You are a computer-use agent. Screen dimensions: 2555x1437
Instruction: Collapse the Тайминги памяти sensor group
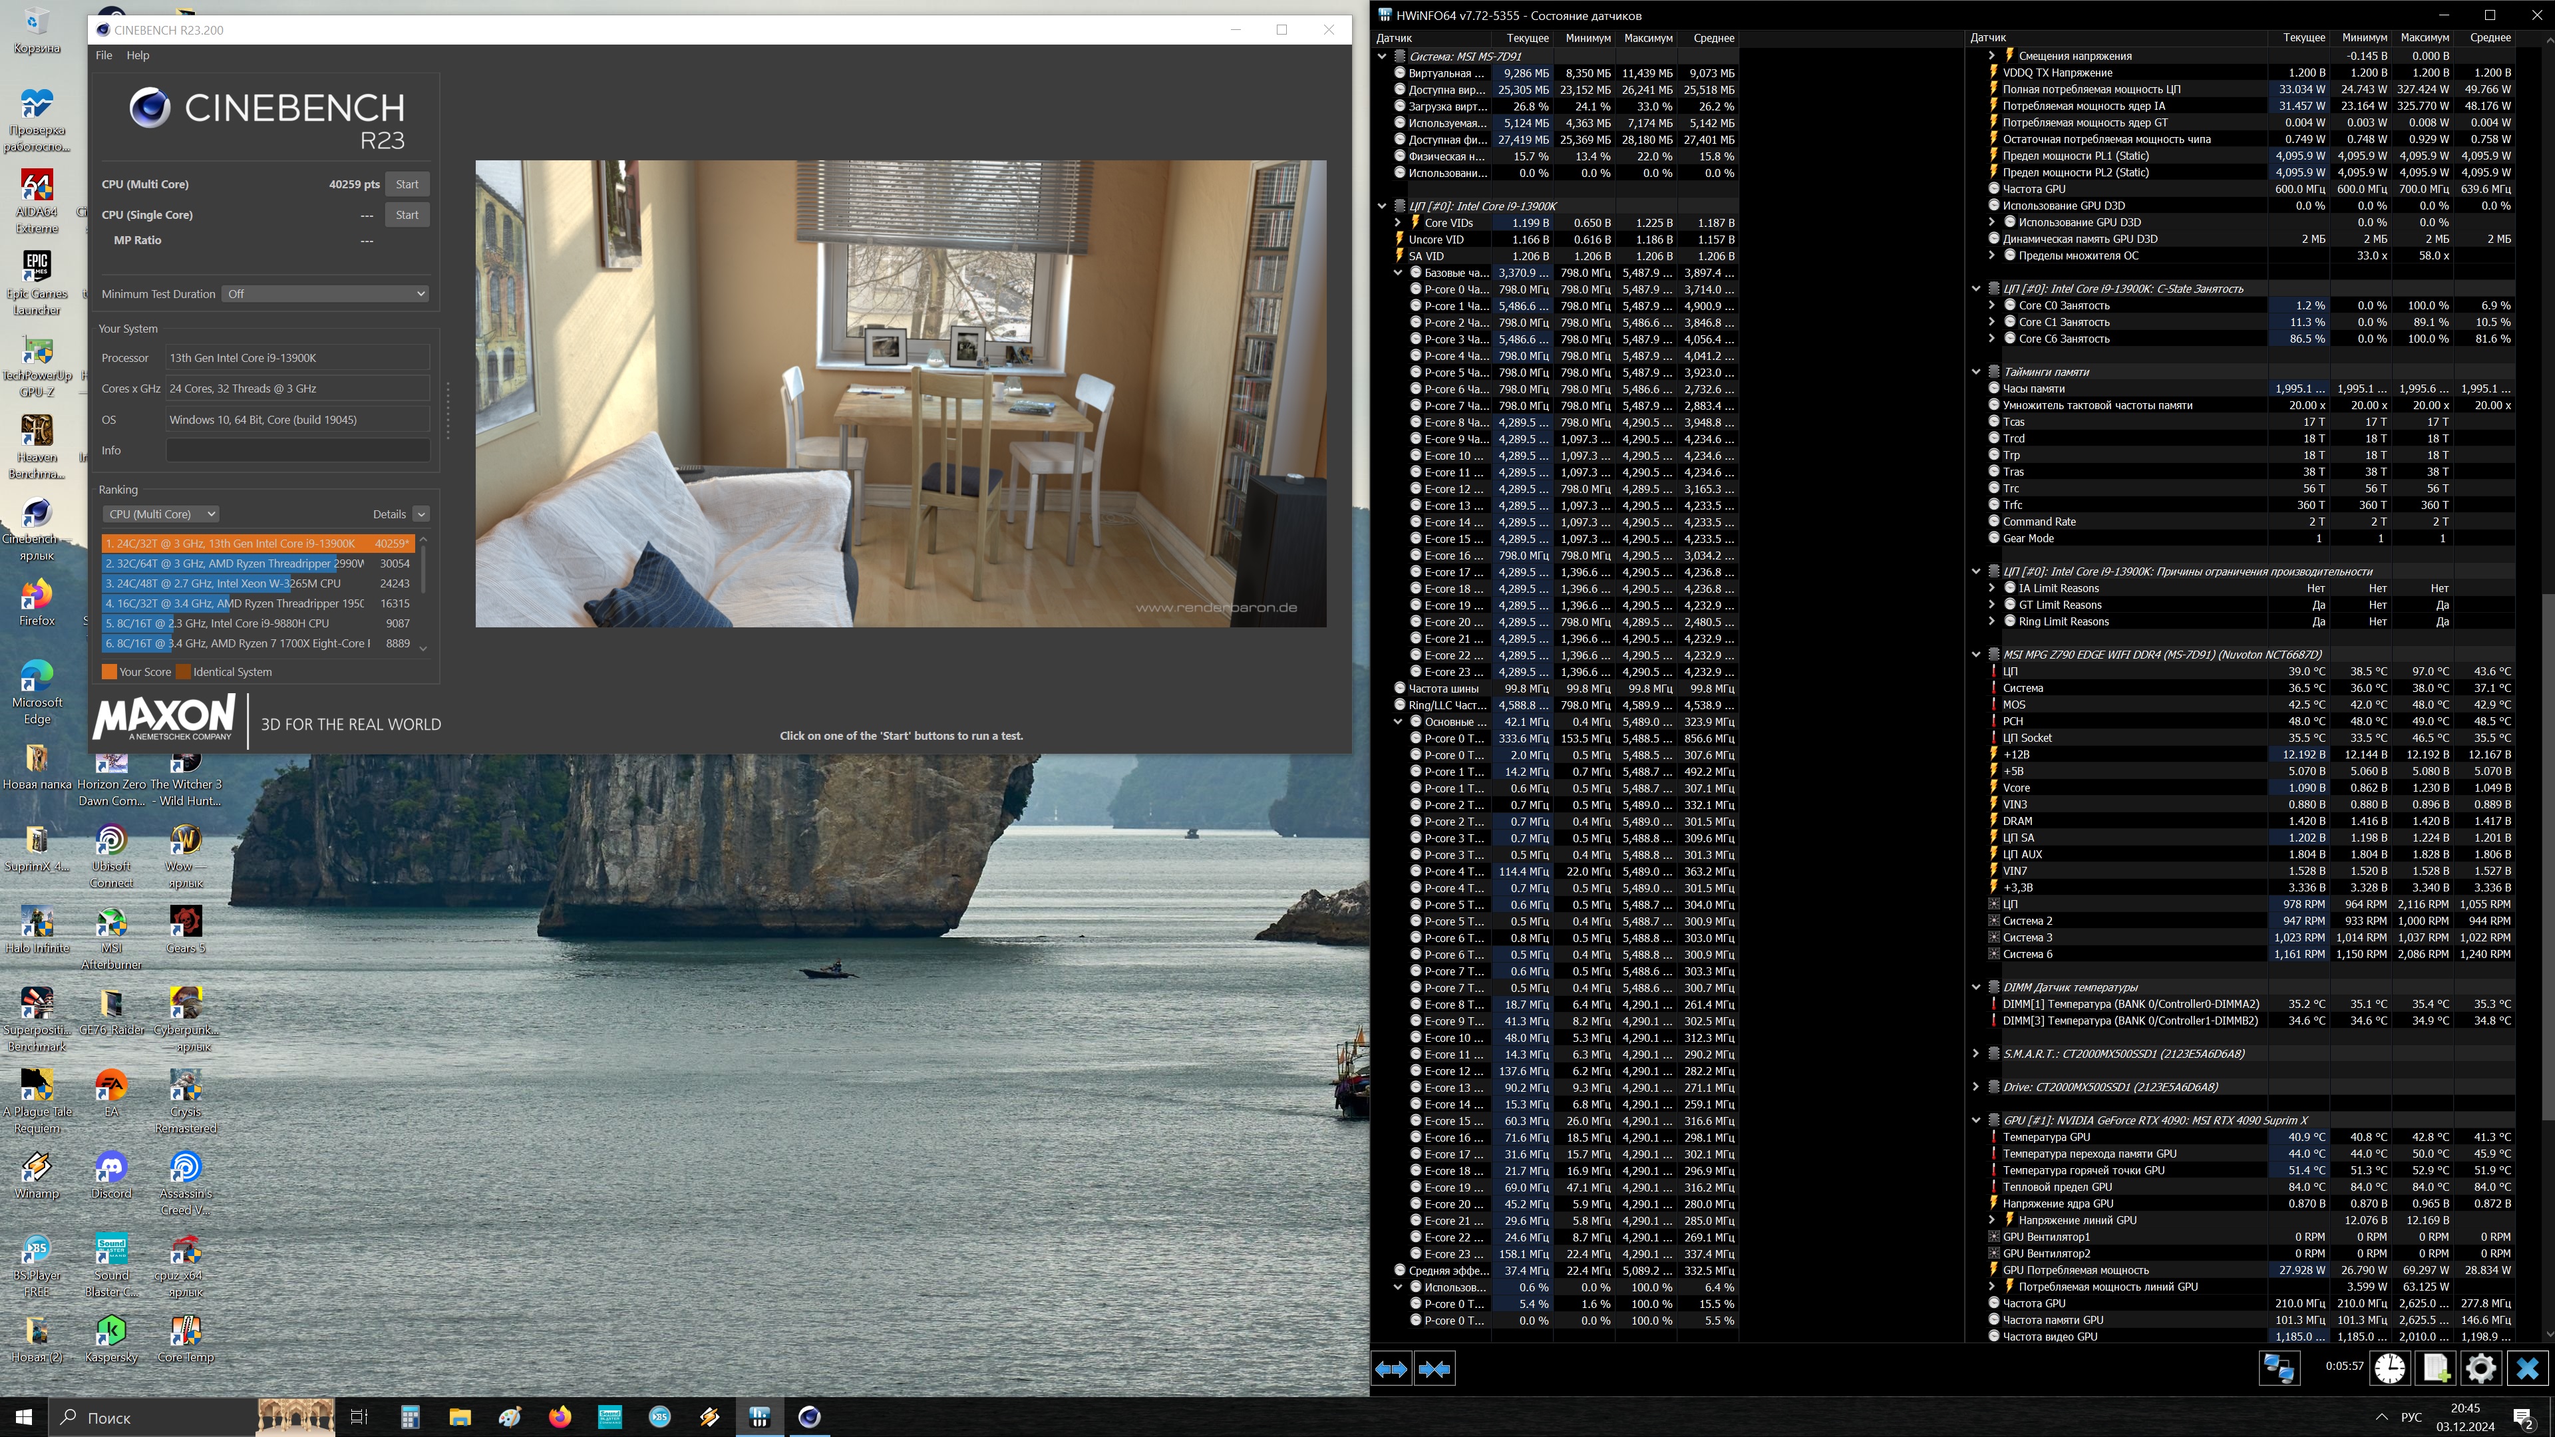[1975, 372]
